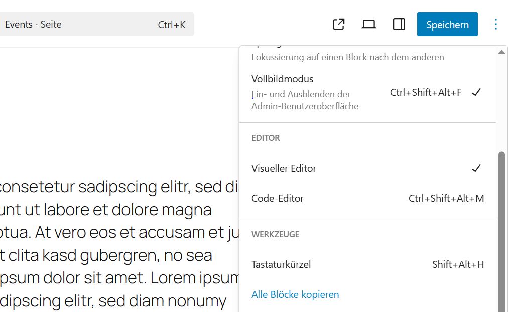Toggle the settings sidebar panel icon
The height and width of the screenshot is (312, 508).
pos(399,24)
